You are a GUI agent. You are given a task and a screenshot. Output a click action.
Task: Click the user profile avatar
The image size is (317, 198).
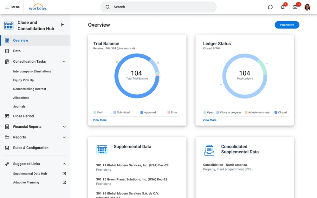pos(307,7)
